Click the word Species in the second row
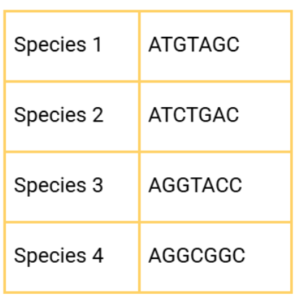The height and width of the screenshot is (296, 296). 50,116
